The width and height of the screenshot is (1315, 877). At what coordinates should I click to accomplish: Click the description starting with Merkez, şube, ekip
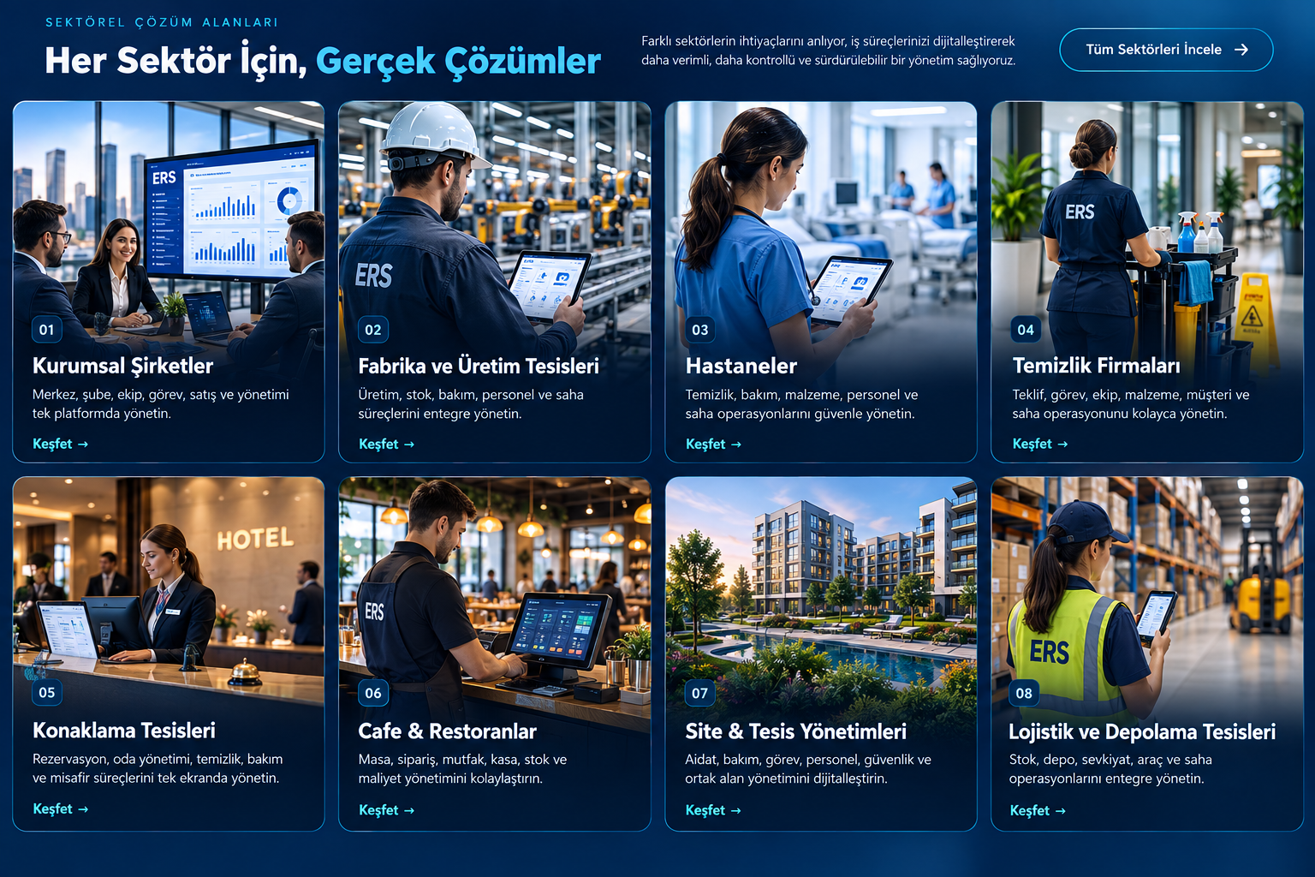pos(161,404)
